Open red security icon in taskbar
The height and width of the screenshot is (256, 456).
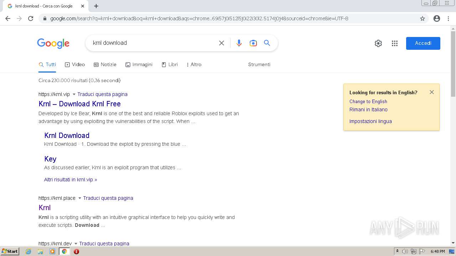(76, 251)
